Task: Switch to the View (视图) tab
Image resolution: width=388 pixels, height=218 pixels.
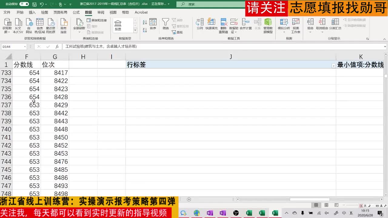Action: [x=113, y=12]
